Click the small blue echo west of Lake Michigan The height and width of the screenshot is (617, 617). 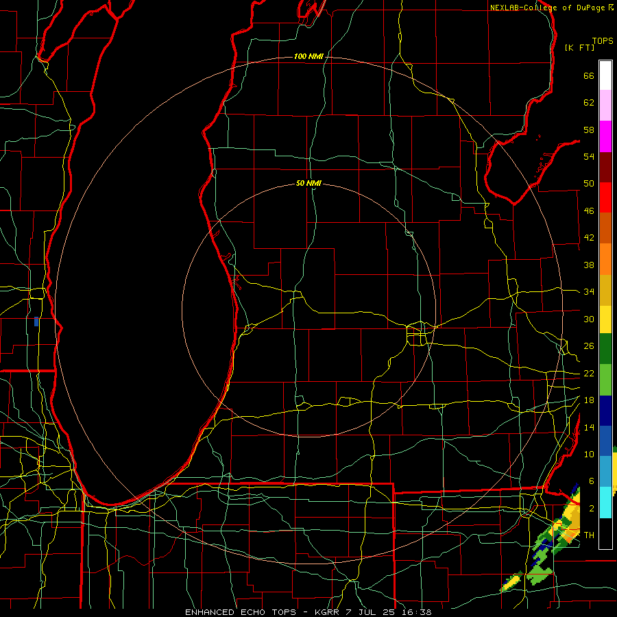[36, 322]
